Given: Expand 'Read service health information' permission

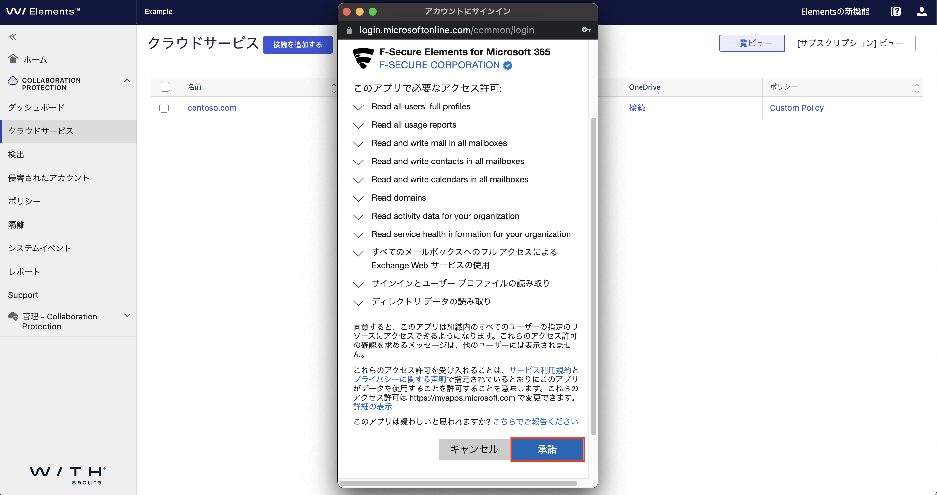Looking at the screenshot, I should [358, 235].
